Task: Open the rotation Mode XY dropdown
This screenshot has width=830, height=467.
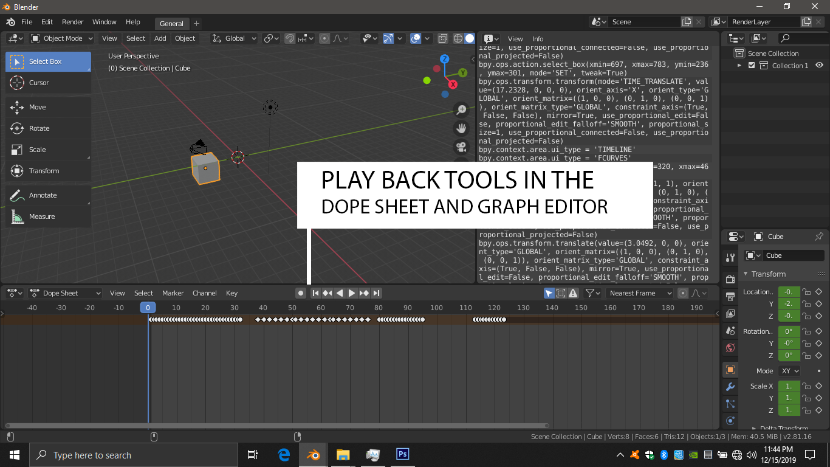Action: [789, 371]
